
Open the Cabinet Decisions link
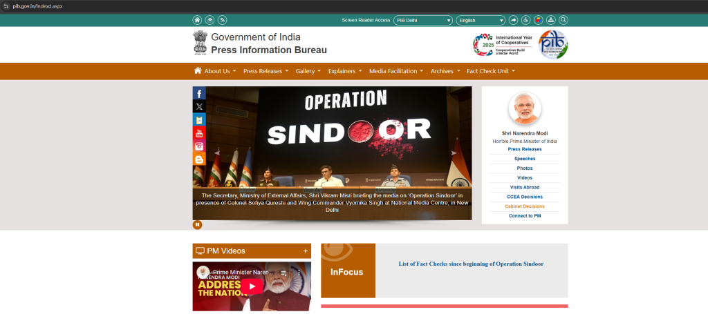[525, 206]
